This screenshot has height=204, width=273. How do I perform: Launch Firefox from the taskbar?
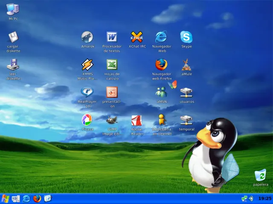pyautogui.click(x=37, y=198)
